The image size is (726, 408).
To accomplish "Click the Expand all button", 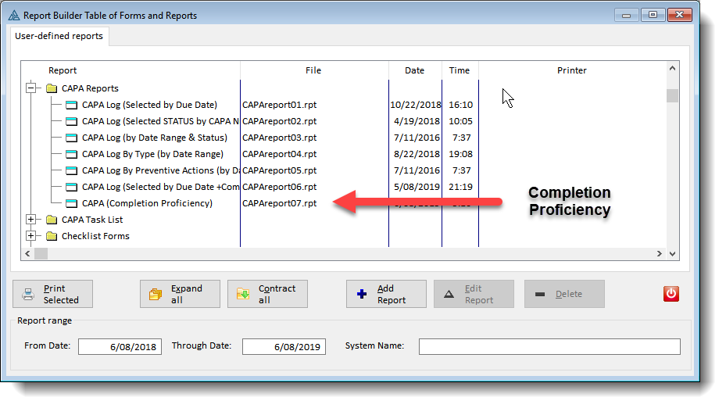I will point(180,294).
